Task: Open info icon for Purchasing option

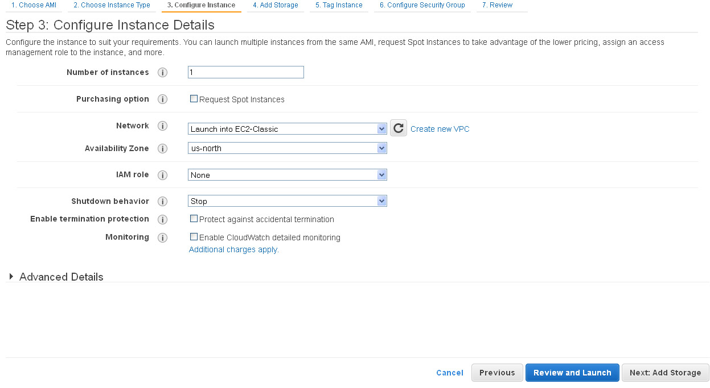Action: click(x=162, y=99)
